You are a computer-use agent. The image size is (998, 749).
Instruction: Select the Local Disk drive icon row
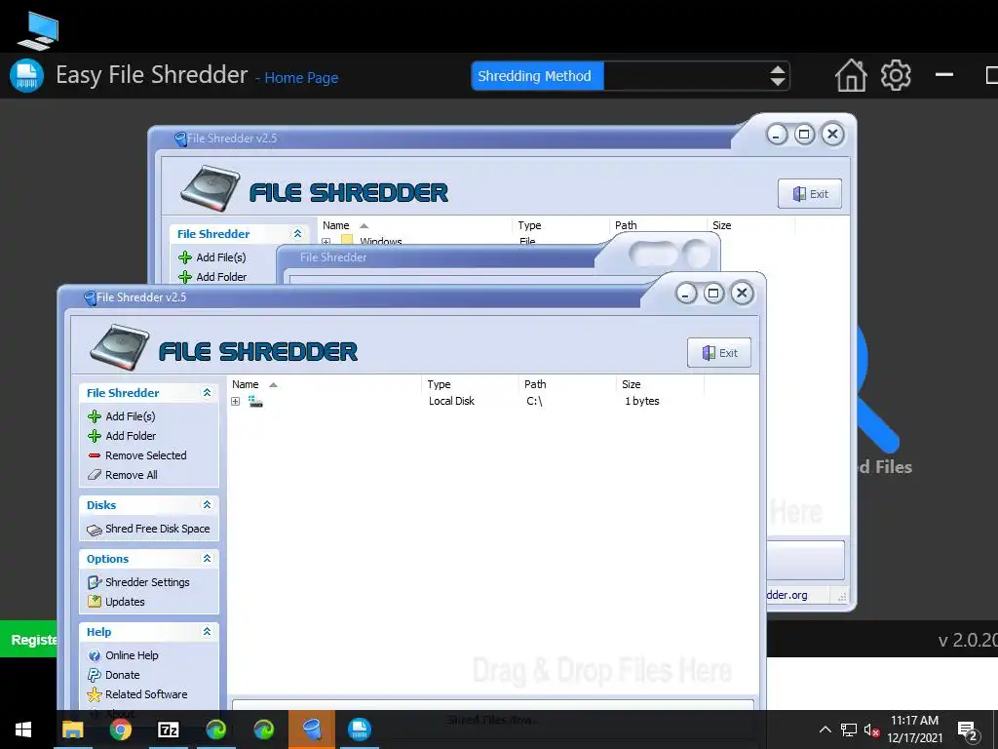(256, 401)
